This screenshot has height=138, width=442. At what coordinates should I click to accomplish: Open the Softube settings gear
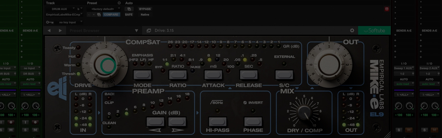tap(352, 30)
